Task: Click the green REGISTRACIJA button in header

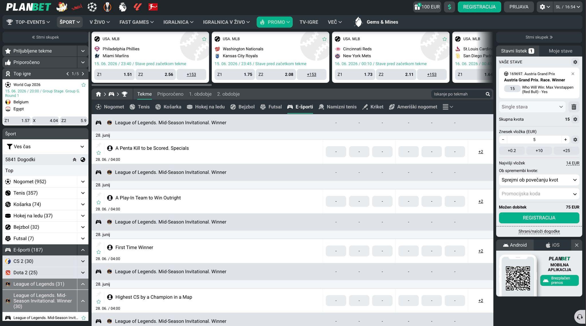Action: (479, 7)
